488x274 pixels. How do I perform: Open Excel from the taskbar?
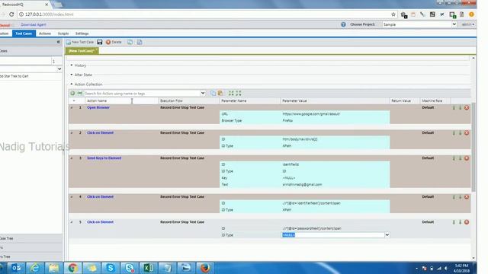[x=148, y=268]
